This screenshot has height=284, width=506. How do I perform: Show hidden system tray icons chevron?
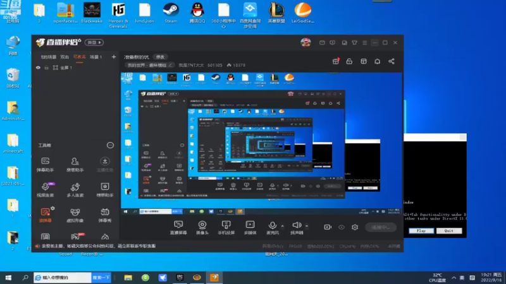coord(454,278)
